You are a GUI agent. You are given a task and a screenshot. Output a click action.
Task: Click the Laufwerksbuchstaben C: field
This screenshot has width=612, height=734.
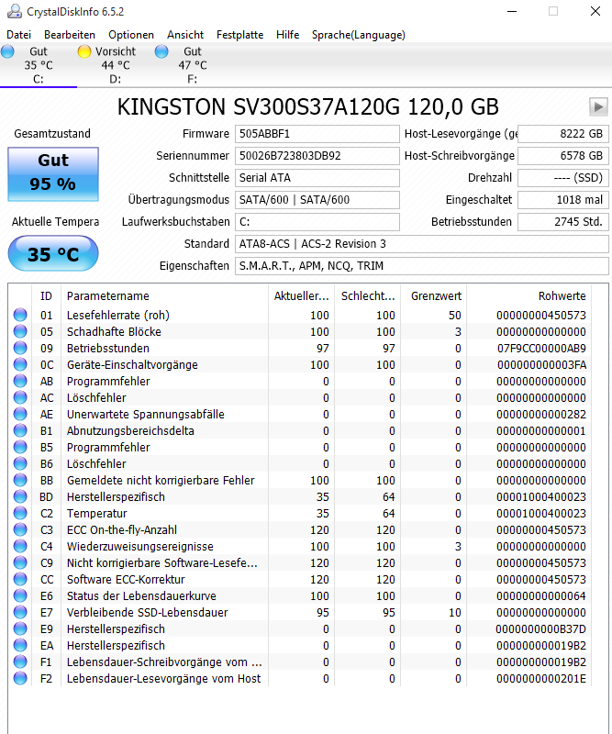pos(317,222)
